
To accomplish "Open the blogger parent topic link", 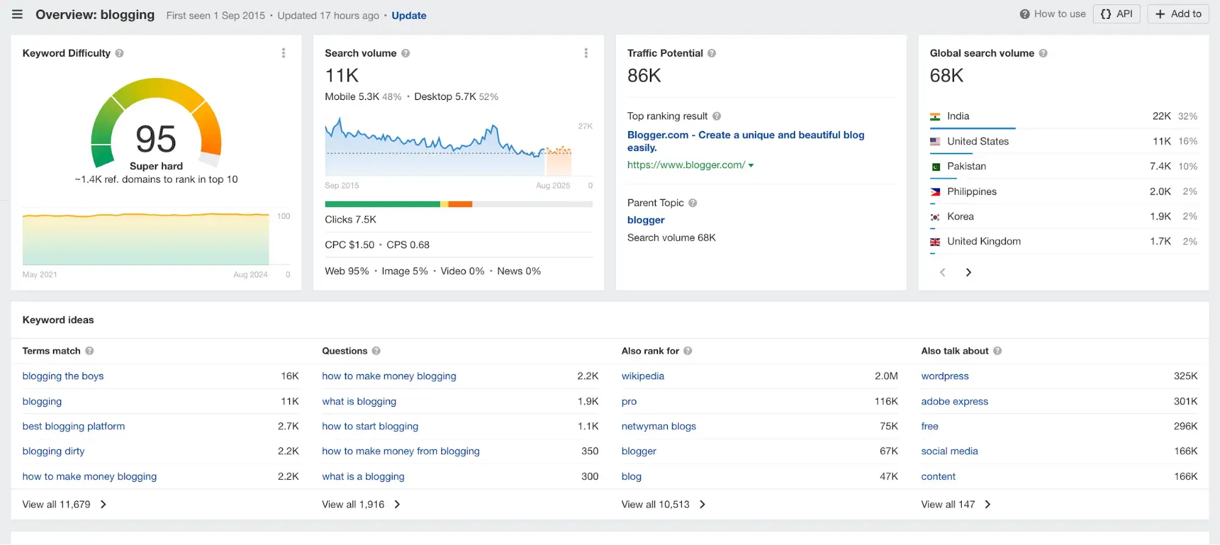I will 646,220.
